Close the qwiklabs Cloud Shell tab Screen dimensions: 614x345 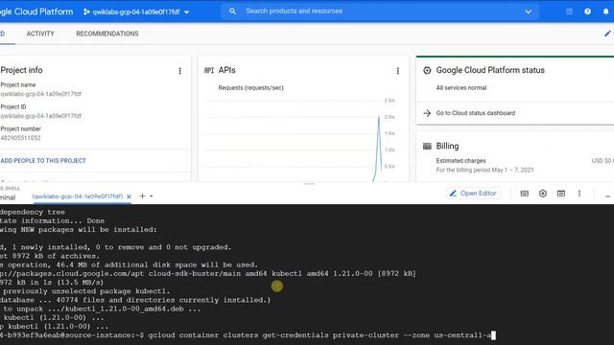129,196
